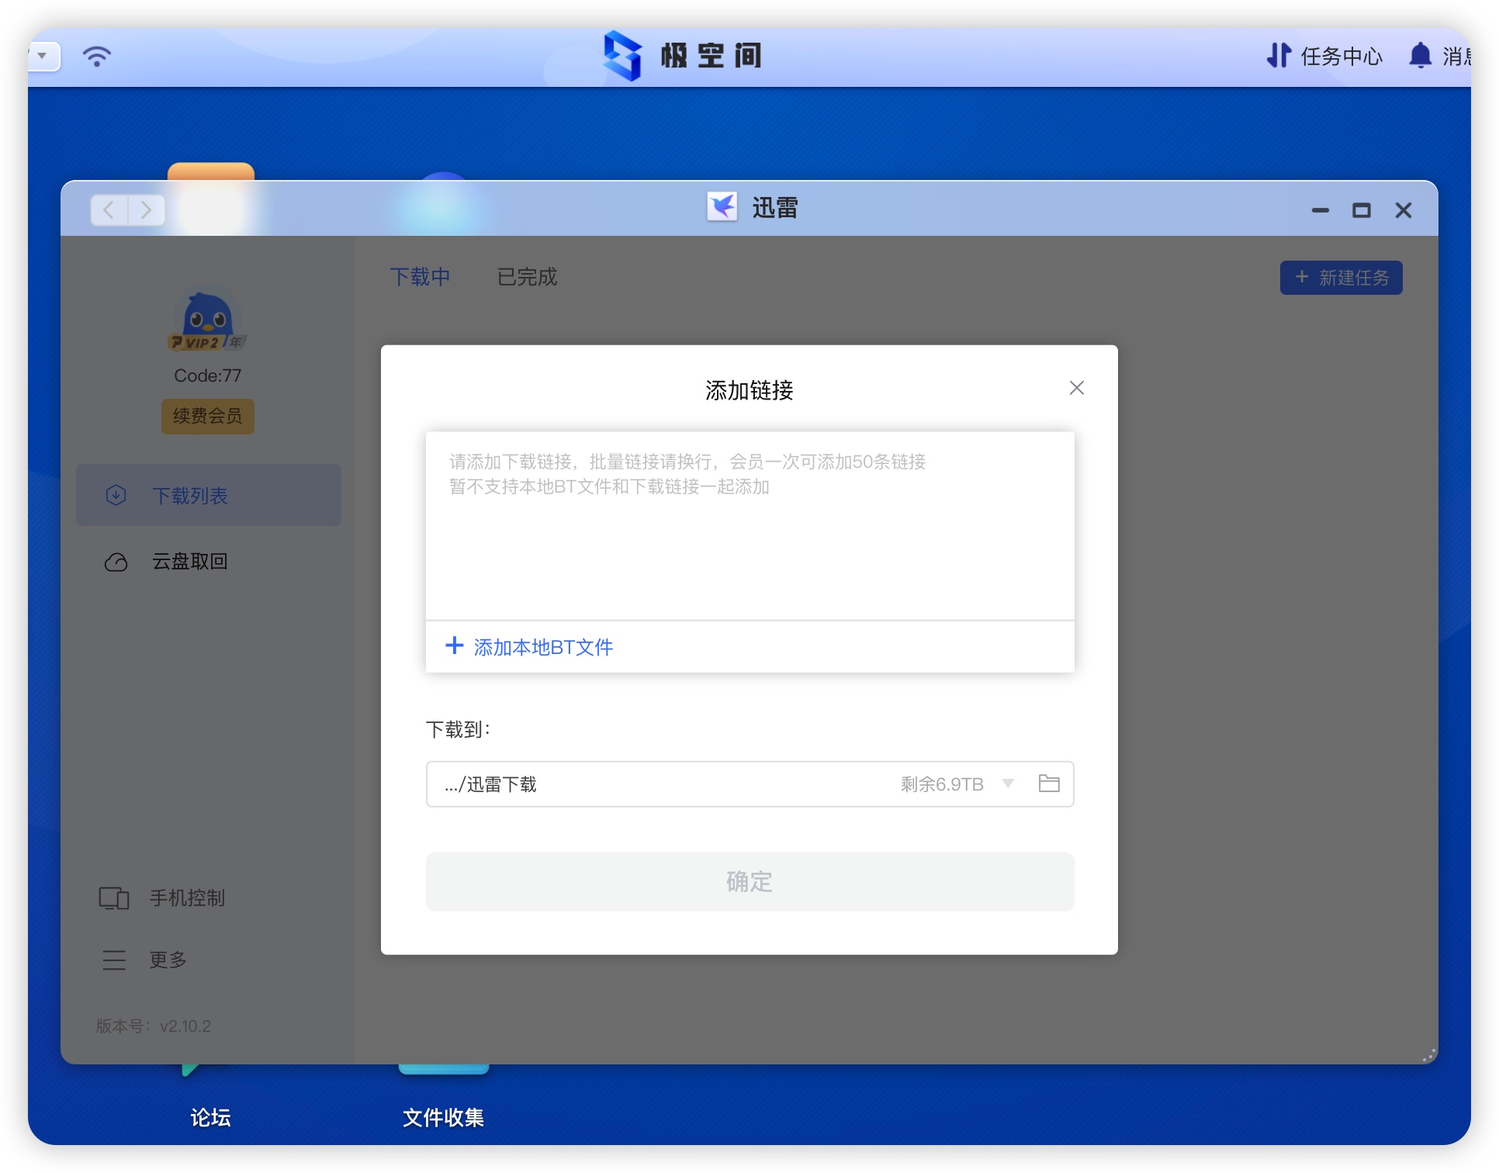Close the 添加链接 dialog
Viewport: 1499px width, 1173px height.
tap(1076, 388)
